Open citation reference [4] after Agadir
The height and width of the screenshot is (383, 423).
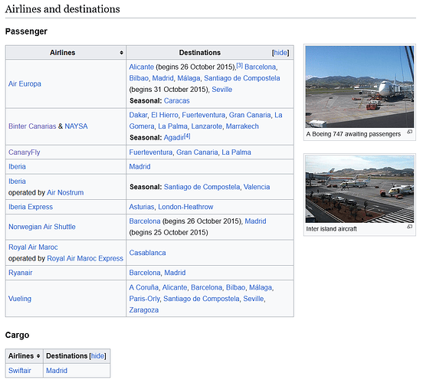tap(187, 136)
